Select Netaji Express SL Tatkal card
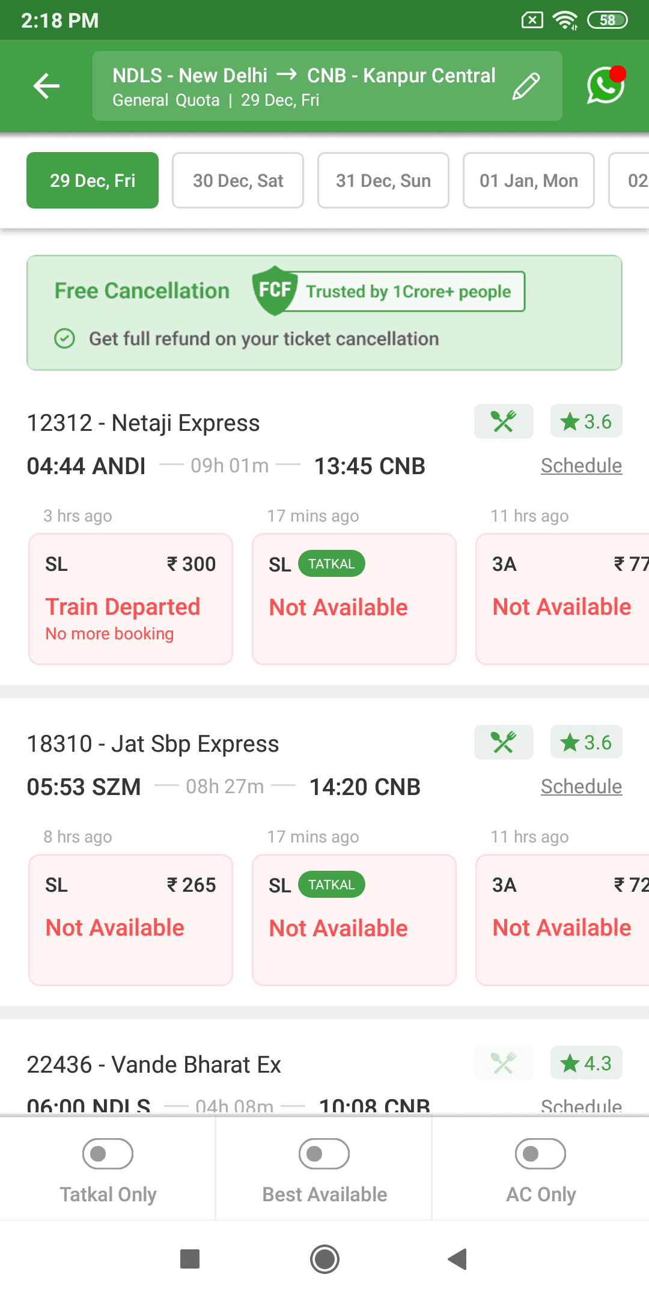The image size is (649, 1298). click(x=354, y=599)
